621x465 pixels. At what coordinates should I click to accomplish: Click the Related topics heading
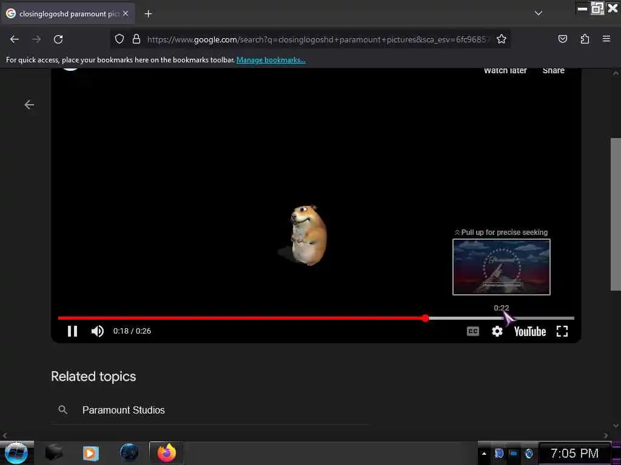(x=93, y=377)
